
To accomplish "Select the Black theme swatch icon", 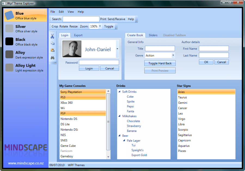I will pos(10,42).
